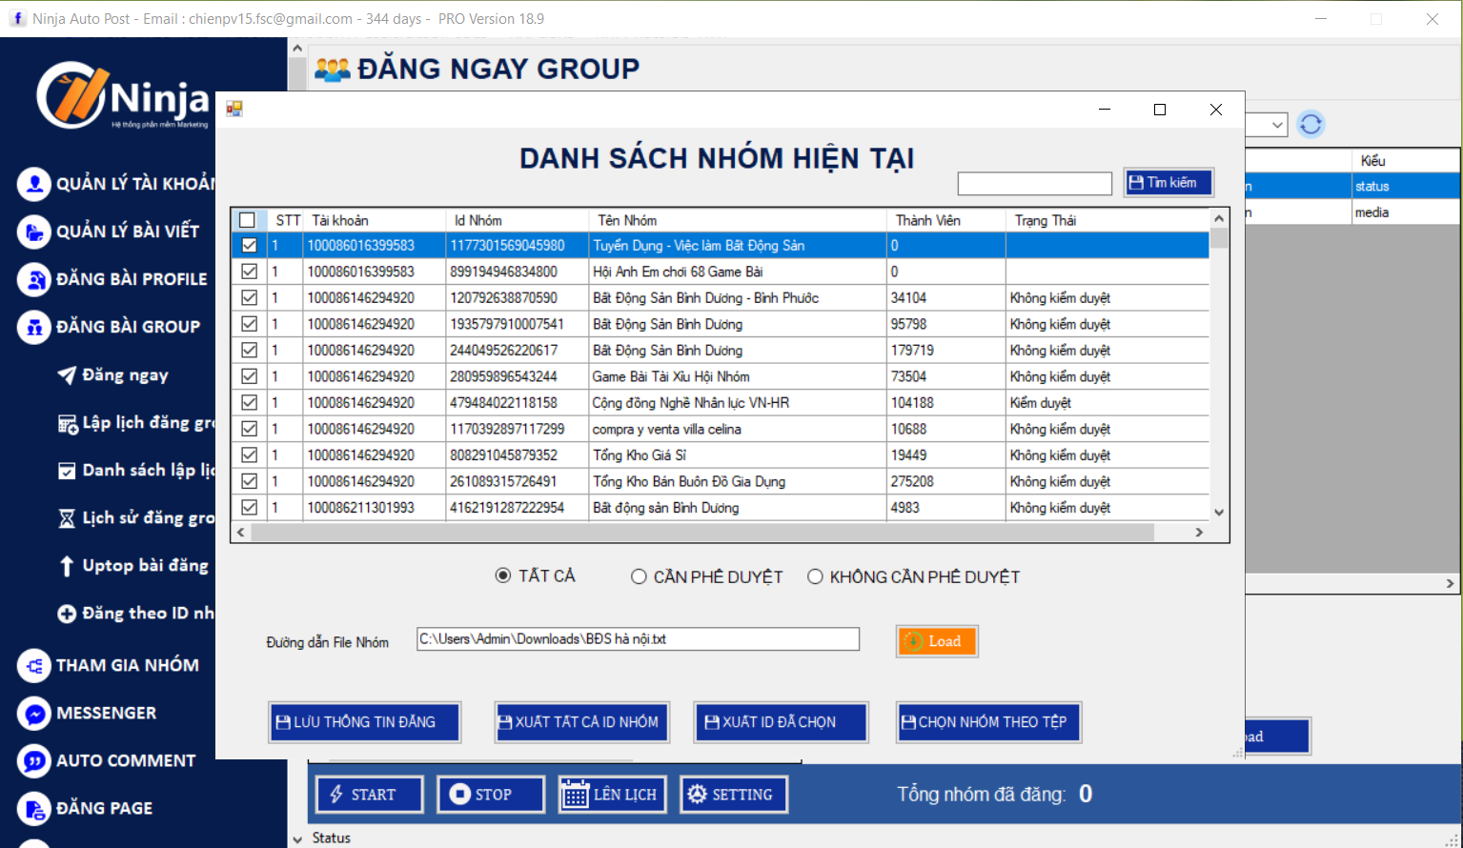Click XUẤT TẤT CẢ ID NHÓM button
The width and height of the screenshot is (1463, 848).
tap(581, 722)
